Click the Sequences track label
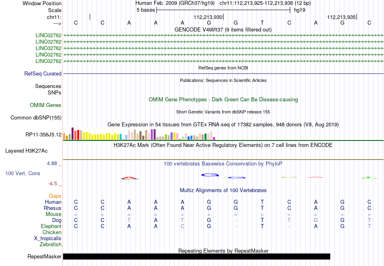 pyautogui.click(x=48, y=86)
